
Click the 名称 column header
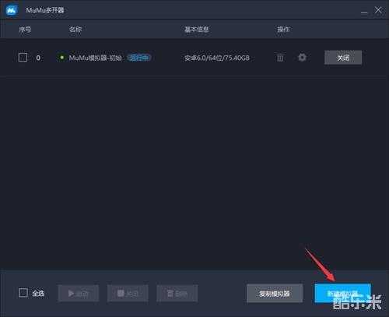[x=75, y=30]
